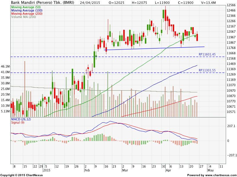
Task: Click the Copyright 2015 ChartNexus text
Action: [x=21, y=175]
